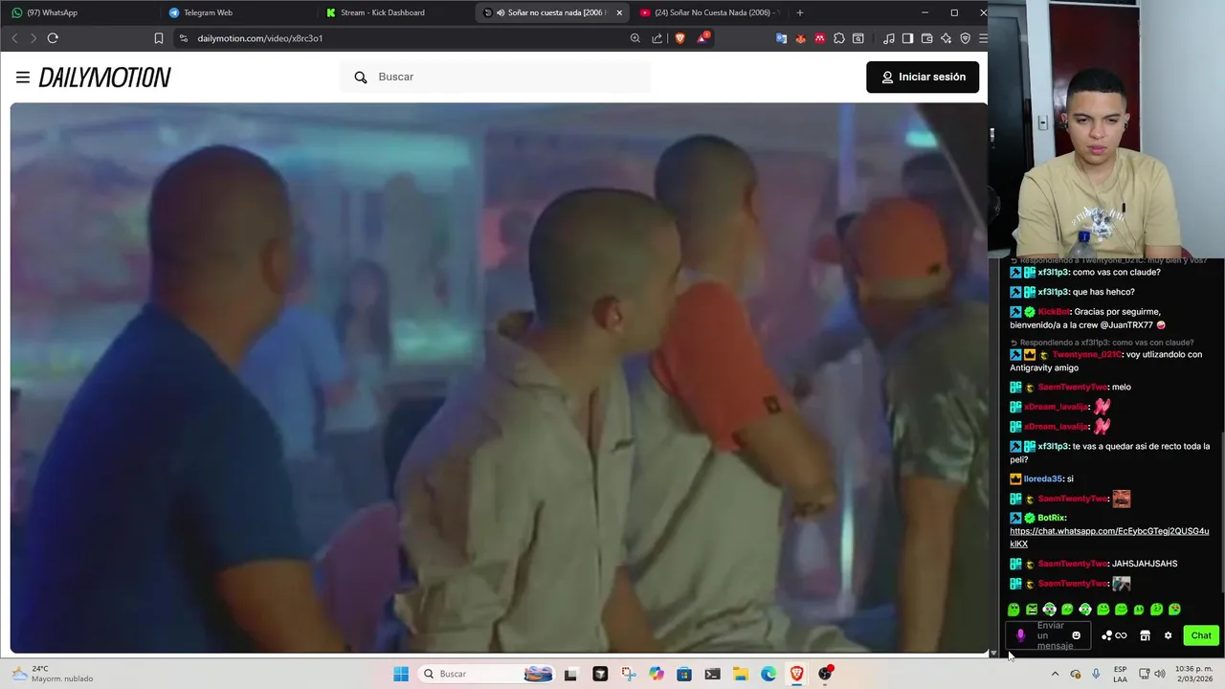Viewport: 1225px width, 689px height.
Task: Open the extensions puzzle menu
Action: [x=839, y=38]
